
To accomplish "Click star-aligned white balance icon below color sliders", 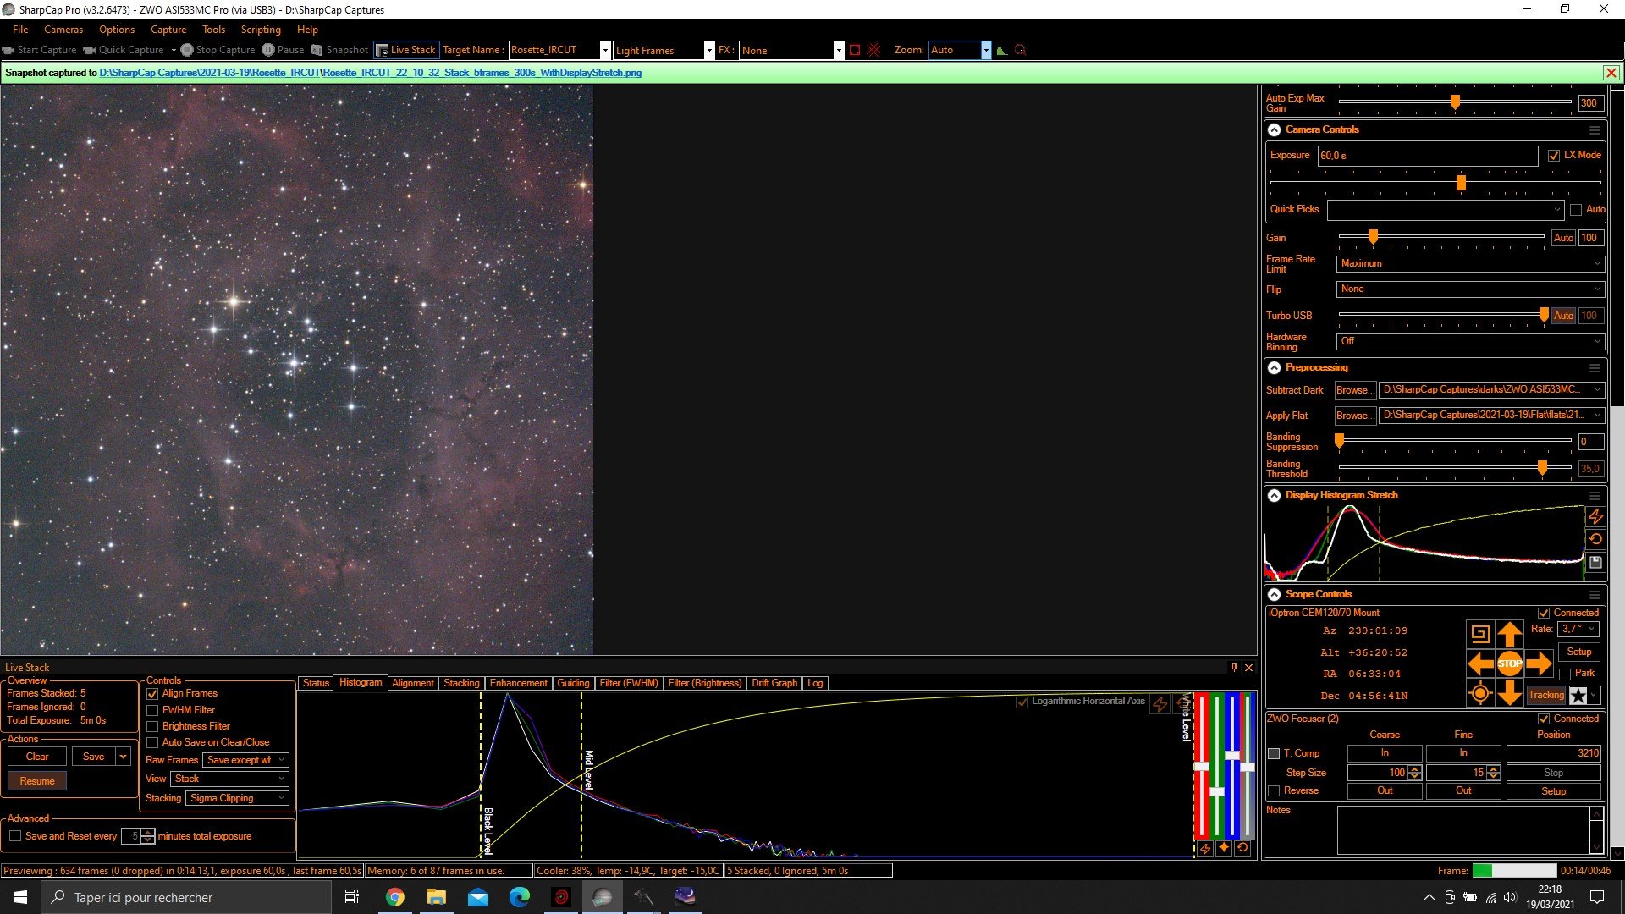I will tap(1224, 848).
